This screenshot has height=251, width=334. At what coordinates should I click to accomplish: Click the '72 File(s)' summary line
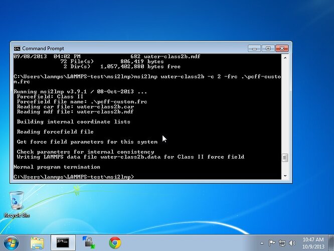tap(112, 62)
